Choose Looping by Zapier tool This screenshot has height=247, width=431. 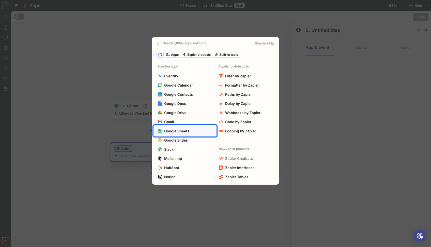(246, 131)
